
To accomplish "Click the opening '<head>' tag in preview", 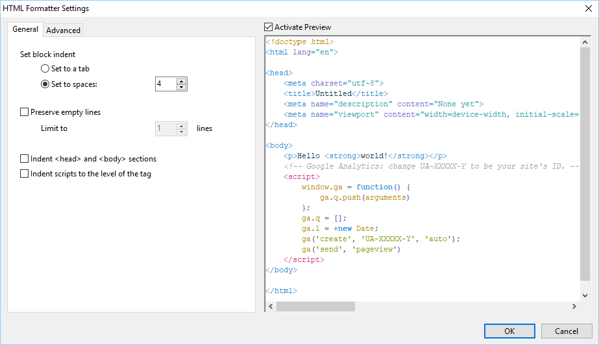I will [x=279, y=73].
